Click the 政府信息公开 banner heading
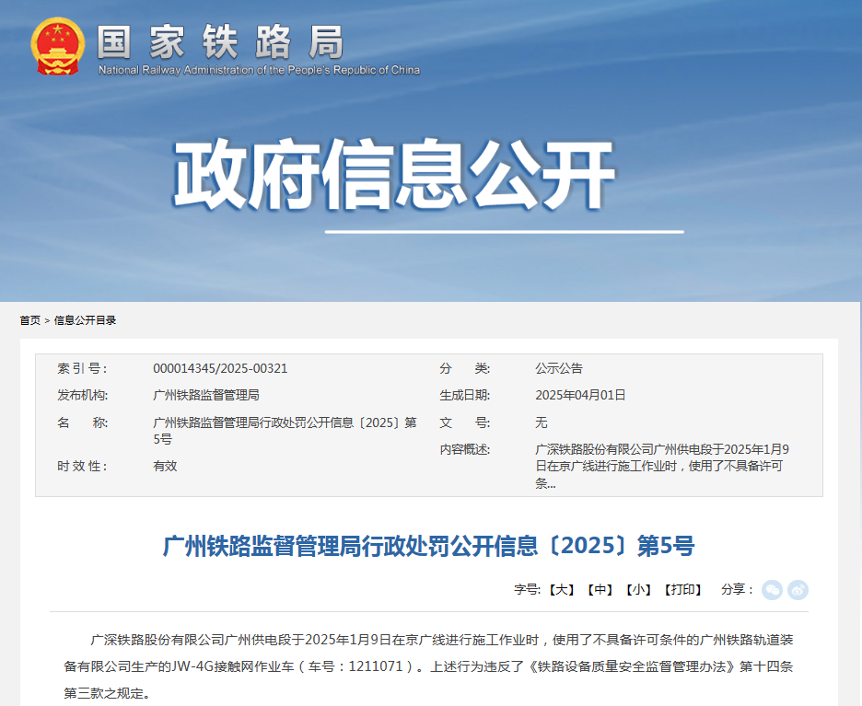 point(393,174)
